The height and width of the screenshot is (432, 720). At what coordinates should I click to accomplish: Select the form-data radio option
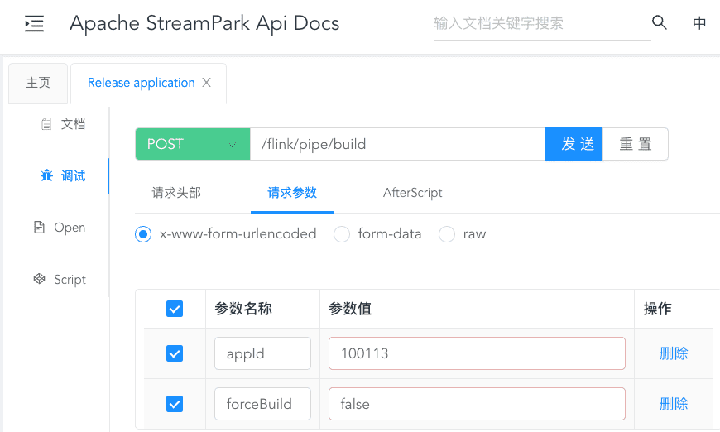[x=342, y=234]
